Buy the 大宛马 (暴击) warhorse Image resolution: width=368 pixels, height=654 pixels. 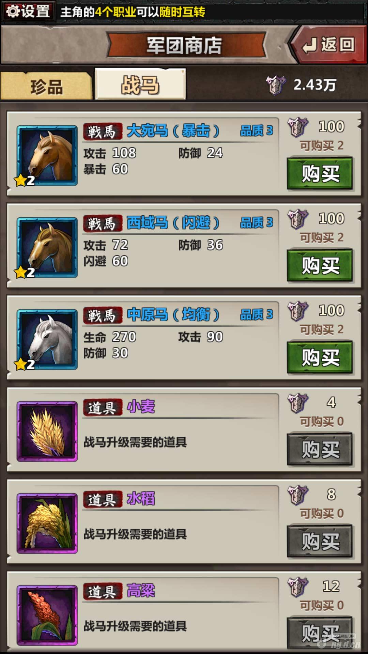(x=320, y=173)
